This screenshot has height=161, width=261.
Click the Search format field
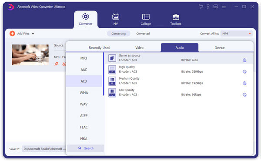pos(86,148)
